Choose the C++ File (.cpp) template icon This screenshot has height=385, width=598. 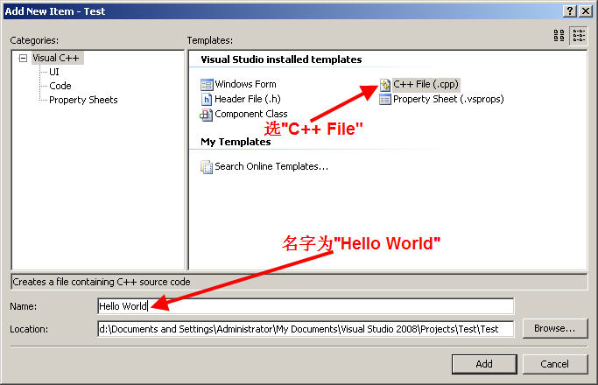click(x=385, y=85)
